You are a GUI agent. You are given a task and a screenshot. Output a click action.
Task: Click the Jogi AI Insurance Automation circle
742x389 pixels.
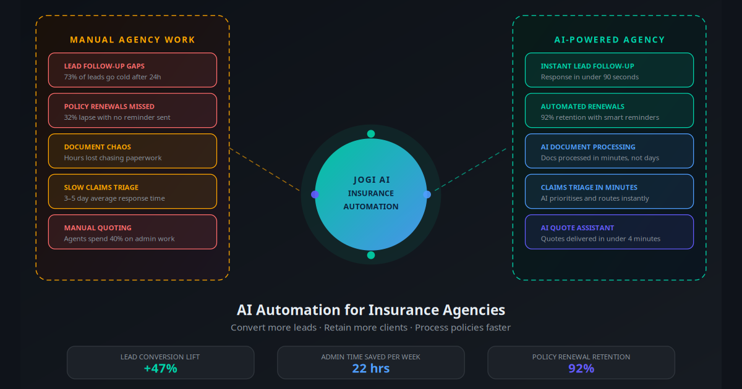coord(371,194)
